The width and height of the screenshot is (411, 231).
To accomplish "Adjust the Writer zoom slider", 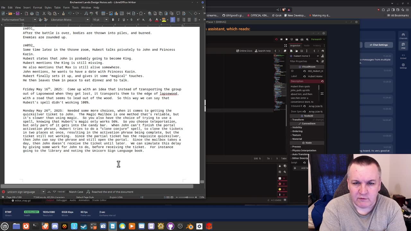I will coord(186,197).
